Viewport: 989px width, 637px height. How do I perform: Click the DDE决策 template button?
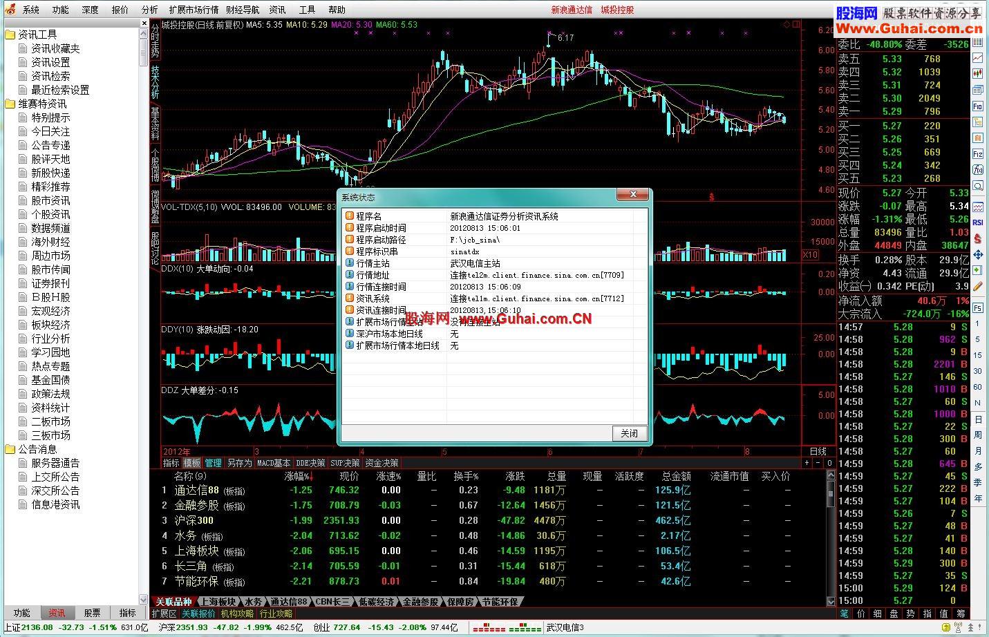[x=310, y=463]
